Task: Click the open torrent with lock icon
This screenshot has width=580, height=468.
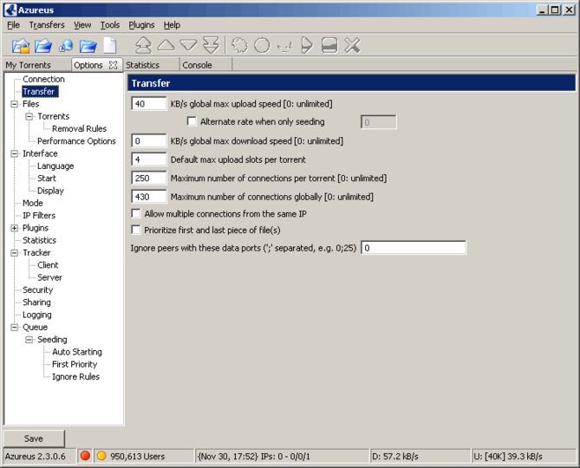Action: click(21, 46)
